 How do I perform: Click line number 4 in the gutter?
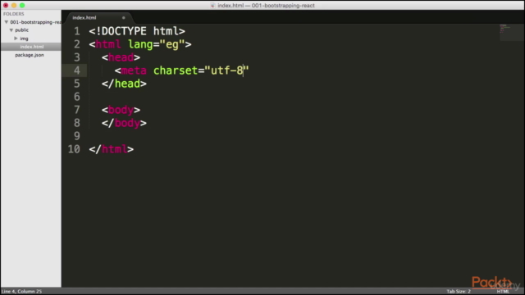[x=77, y=70]
